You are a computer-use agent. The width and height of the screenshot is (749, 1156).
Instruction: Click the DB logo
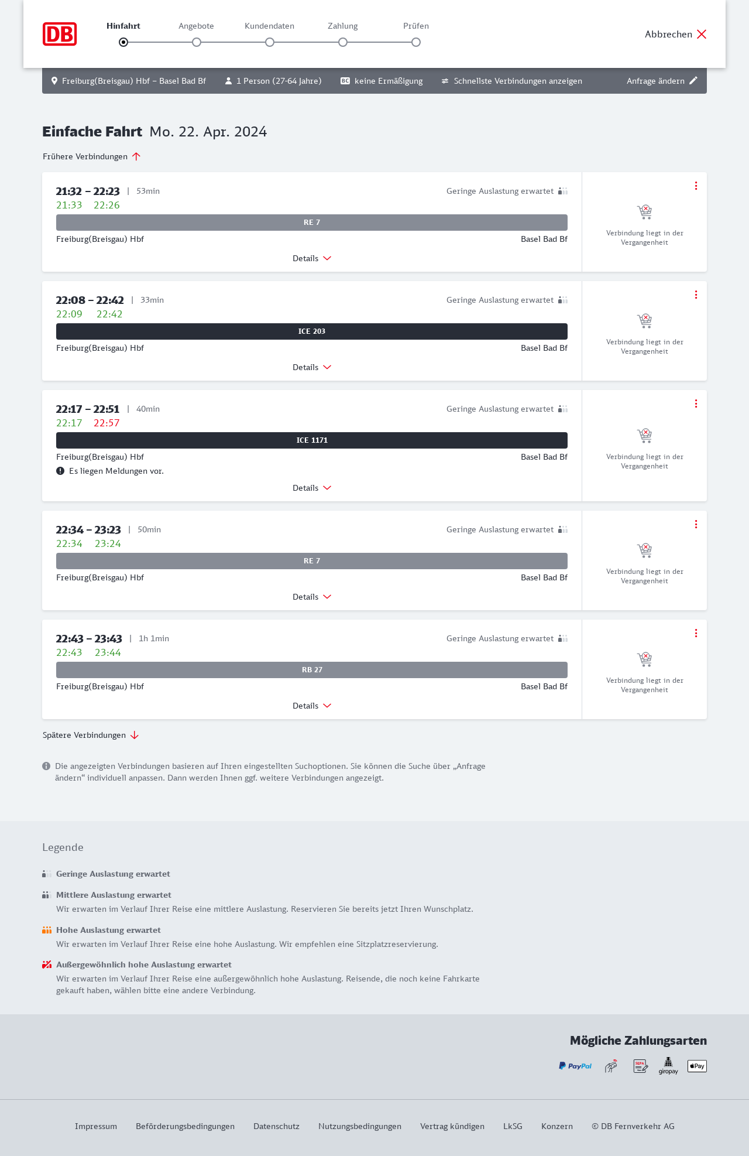tap(60, 34)
